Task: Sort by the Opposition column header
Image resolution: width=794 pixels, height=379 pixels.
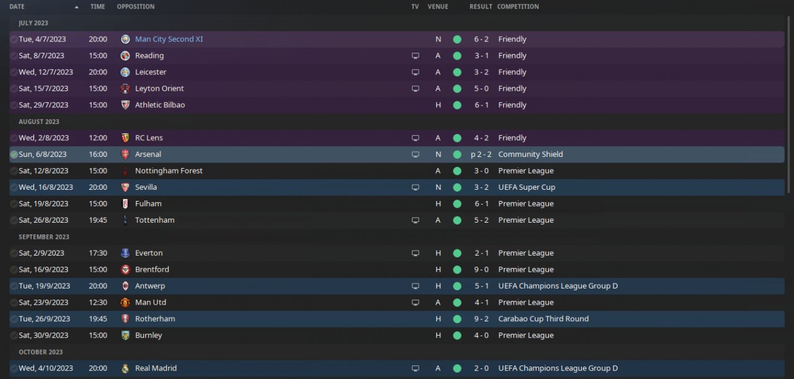Action: pyautogui.click(x=135, y=7)
